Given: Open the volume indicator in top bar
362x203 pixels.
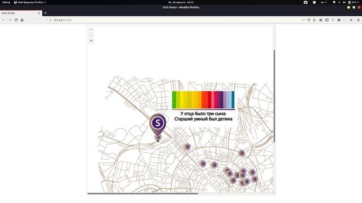Looking at the screenshot, I should click(x=344, y=2).
